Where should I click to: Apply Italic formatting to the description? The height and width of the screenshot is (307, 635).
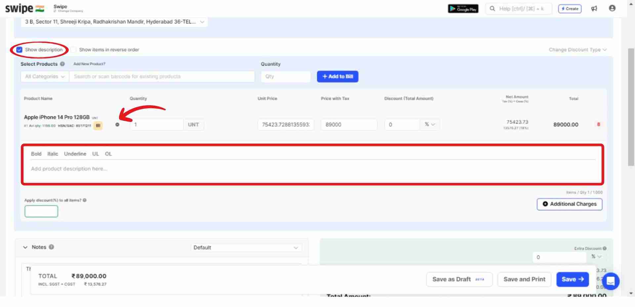coord(53,154)
